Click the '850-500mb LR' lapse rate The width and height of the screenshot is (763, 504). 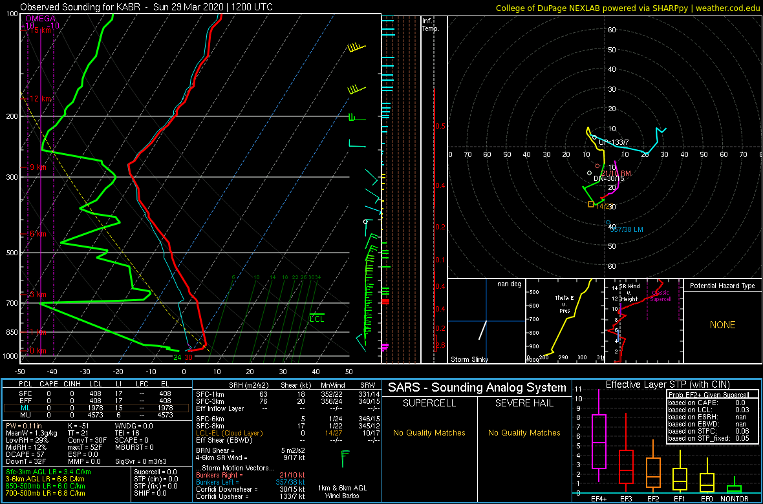coord(45,485)
